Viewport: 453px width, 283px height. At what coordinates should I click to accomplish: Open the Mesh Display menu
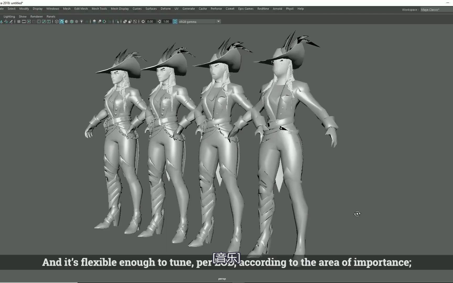click(120, 9)
